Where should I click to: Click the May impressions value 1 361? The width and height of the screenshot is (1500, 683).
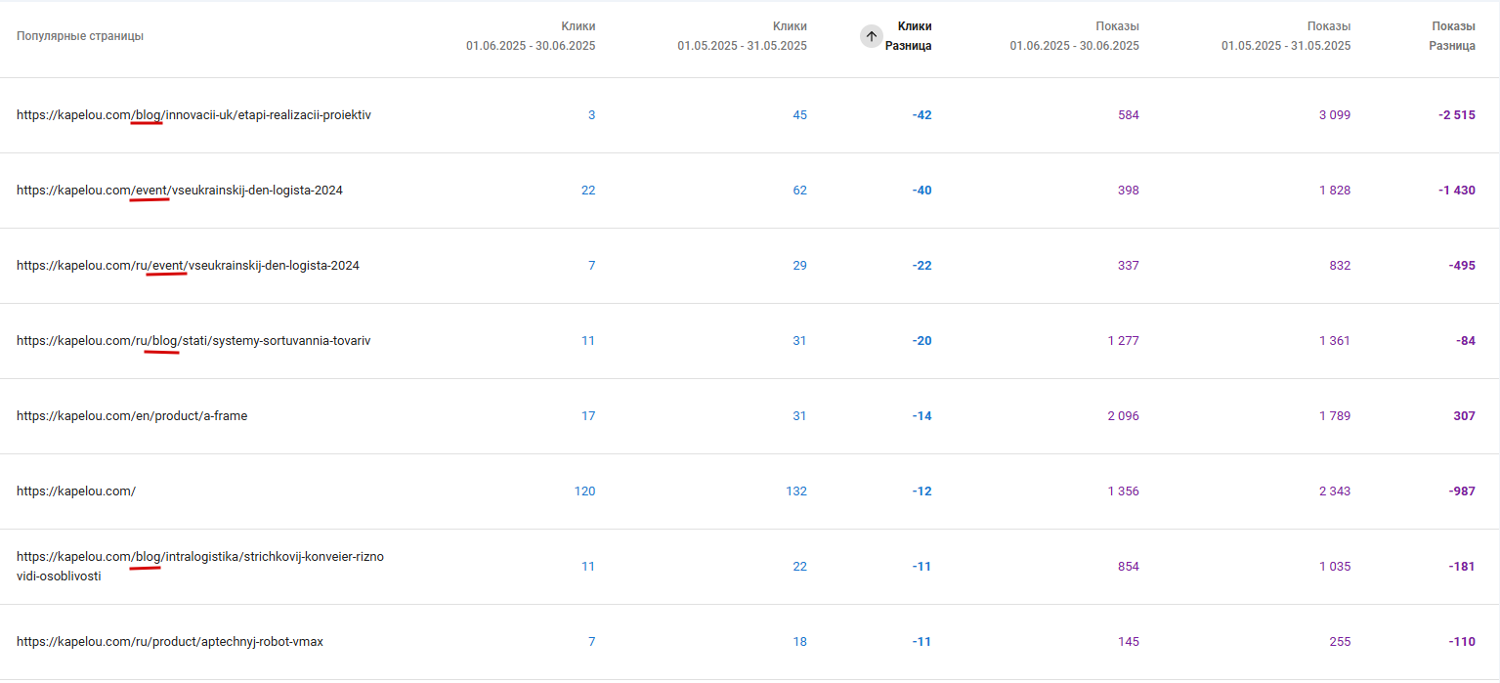(1335, 341)
